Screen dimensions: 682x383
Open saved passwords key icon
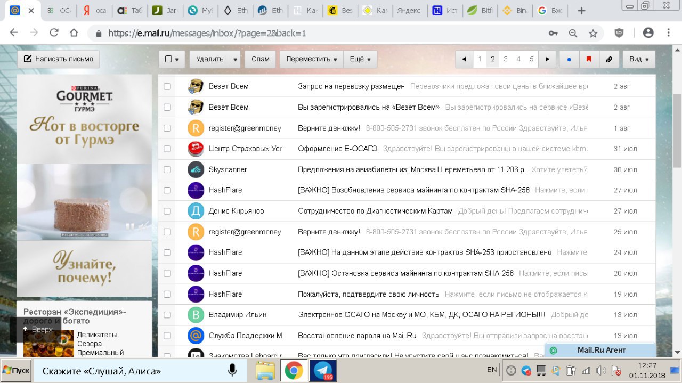click(x=553, y=33)
